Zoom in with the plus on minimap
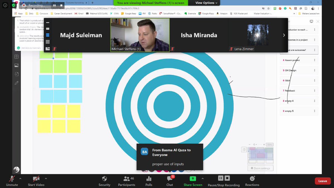This screenshot has width=334, height=188. 264,145
